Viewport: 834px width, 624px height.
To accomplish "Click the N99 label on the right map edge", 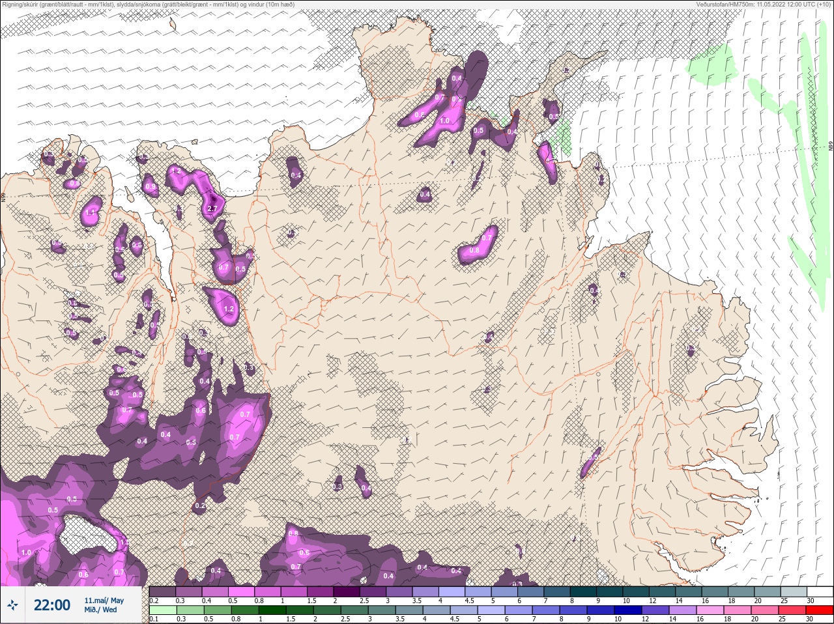I will pyautogui.click(x=831, y=147).
